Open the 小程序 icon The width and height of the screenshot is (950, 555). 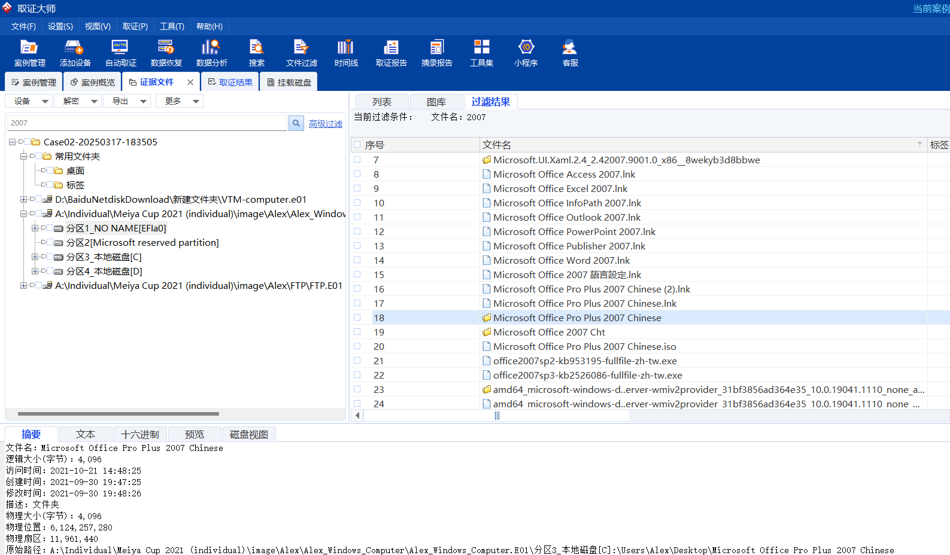click(526, 53)
